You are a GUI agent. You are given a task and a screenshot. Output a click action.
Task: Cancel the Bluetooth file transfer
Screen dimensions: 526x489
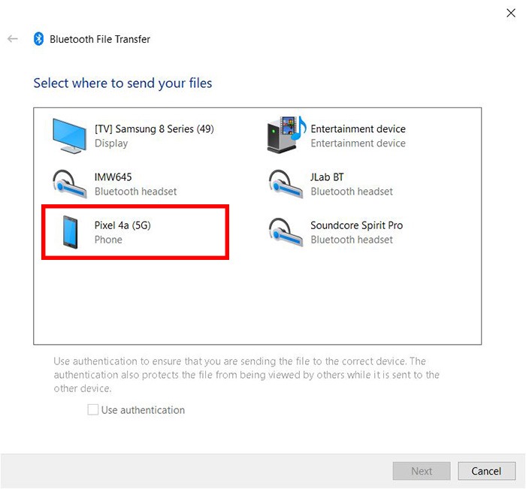pyautogui.click(x=486, y=471)
